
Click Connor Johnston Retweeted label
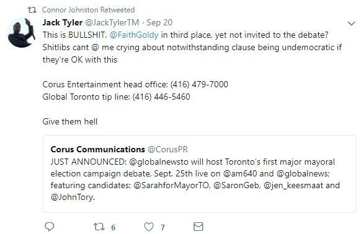tap(89, 10)
